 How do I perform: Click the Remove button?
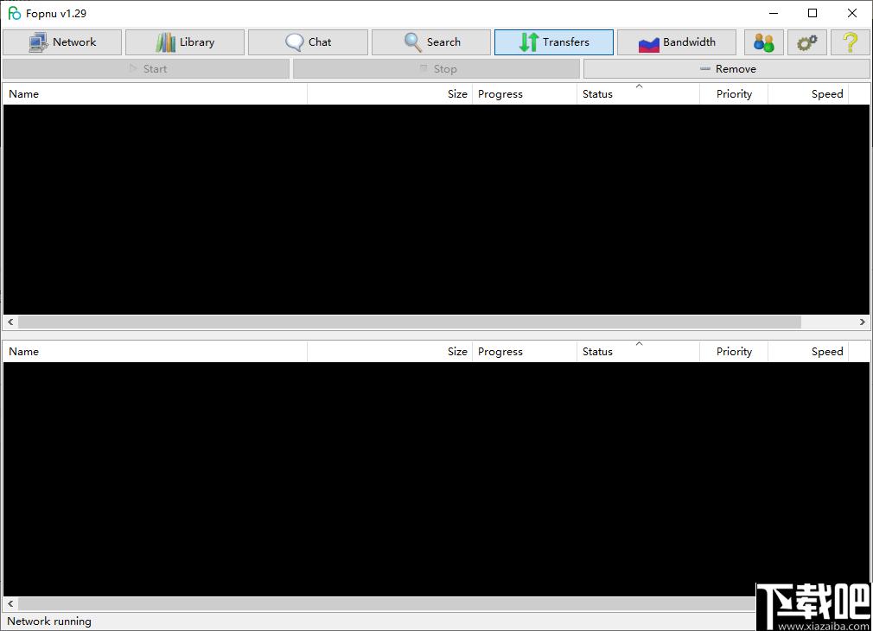[727, 69]
